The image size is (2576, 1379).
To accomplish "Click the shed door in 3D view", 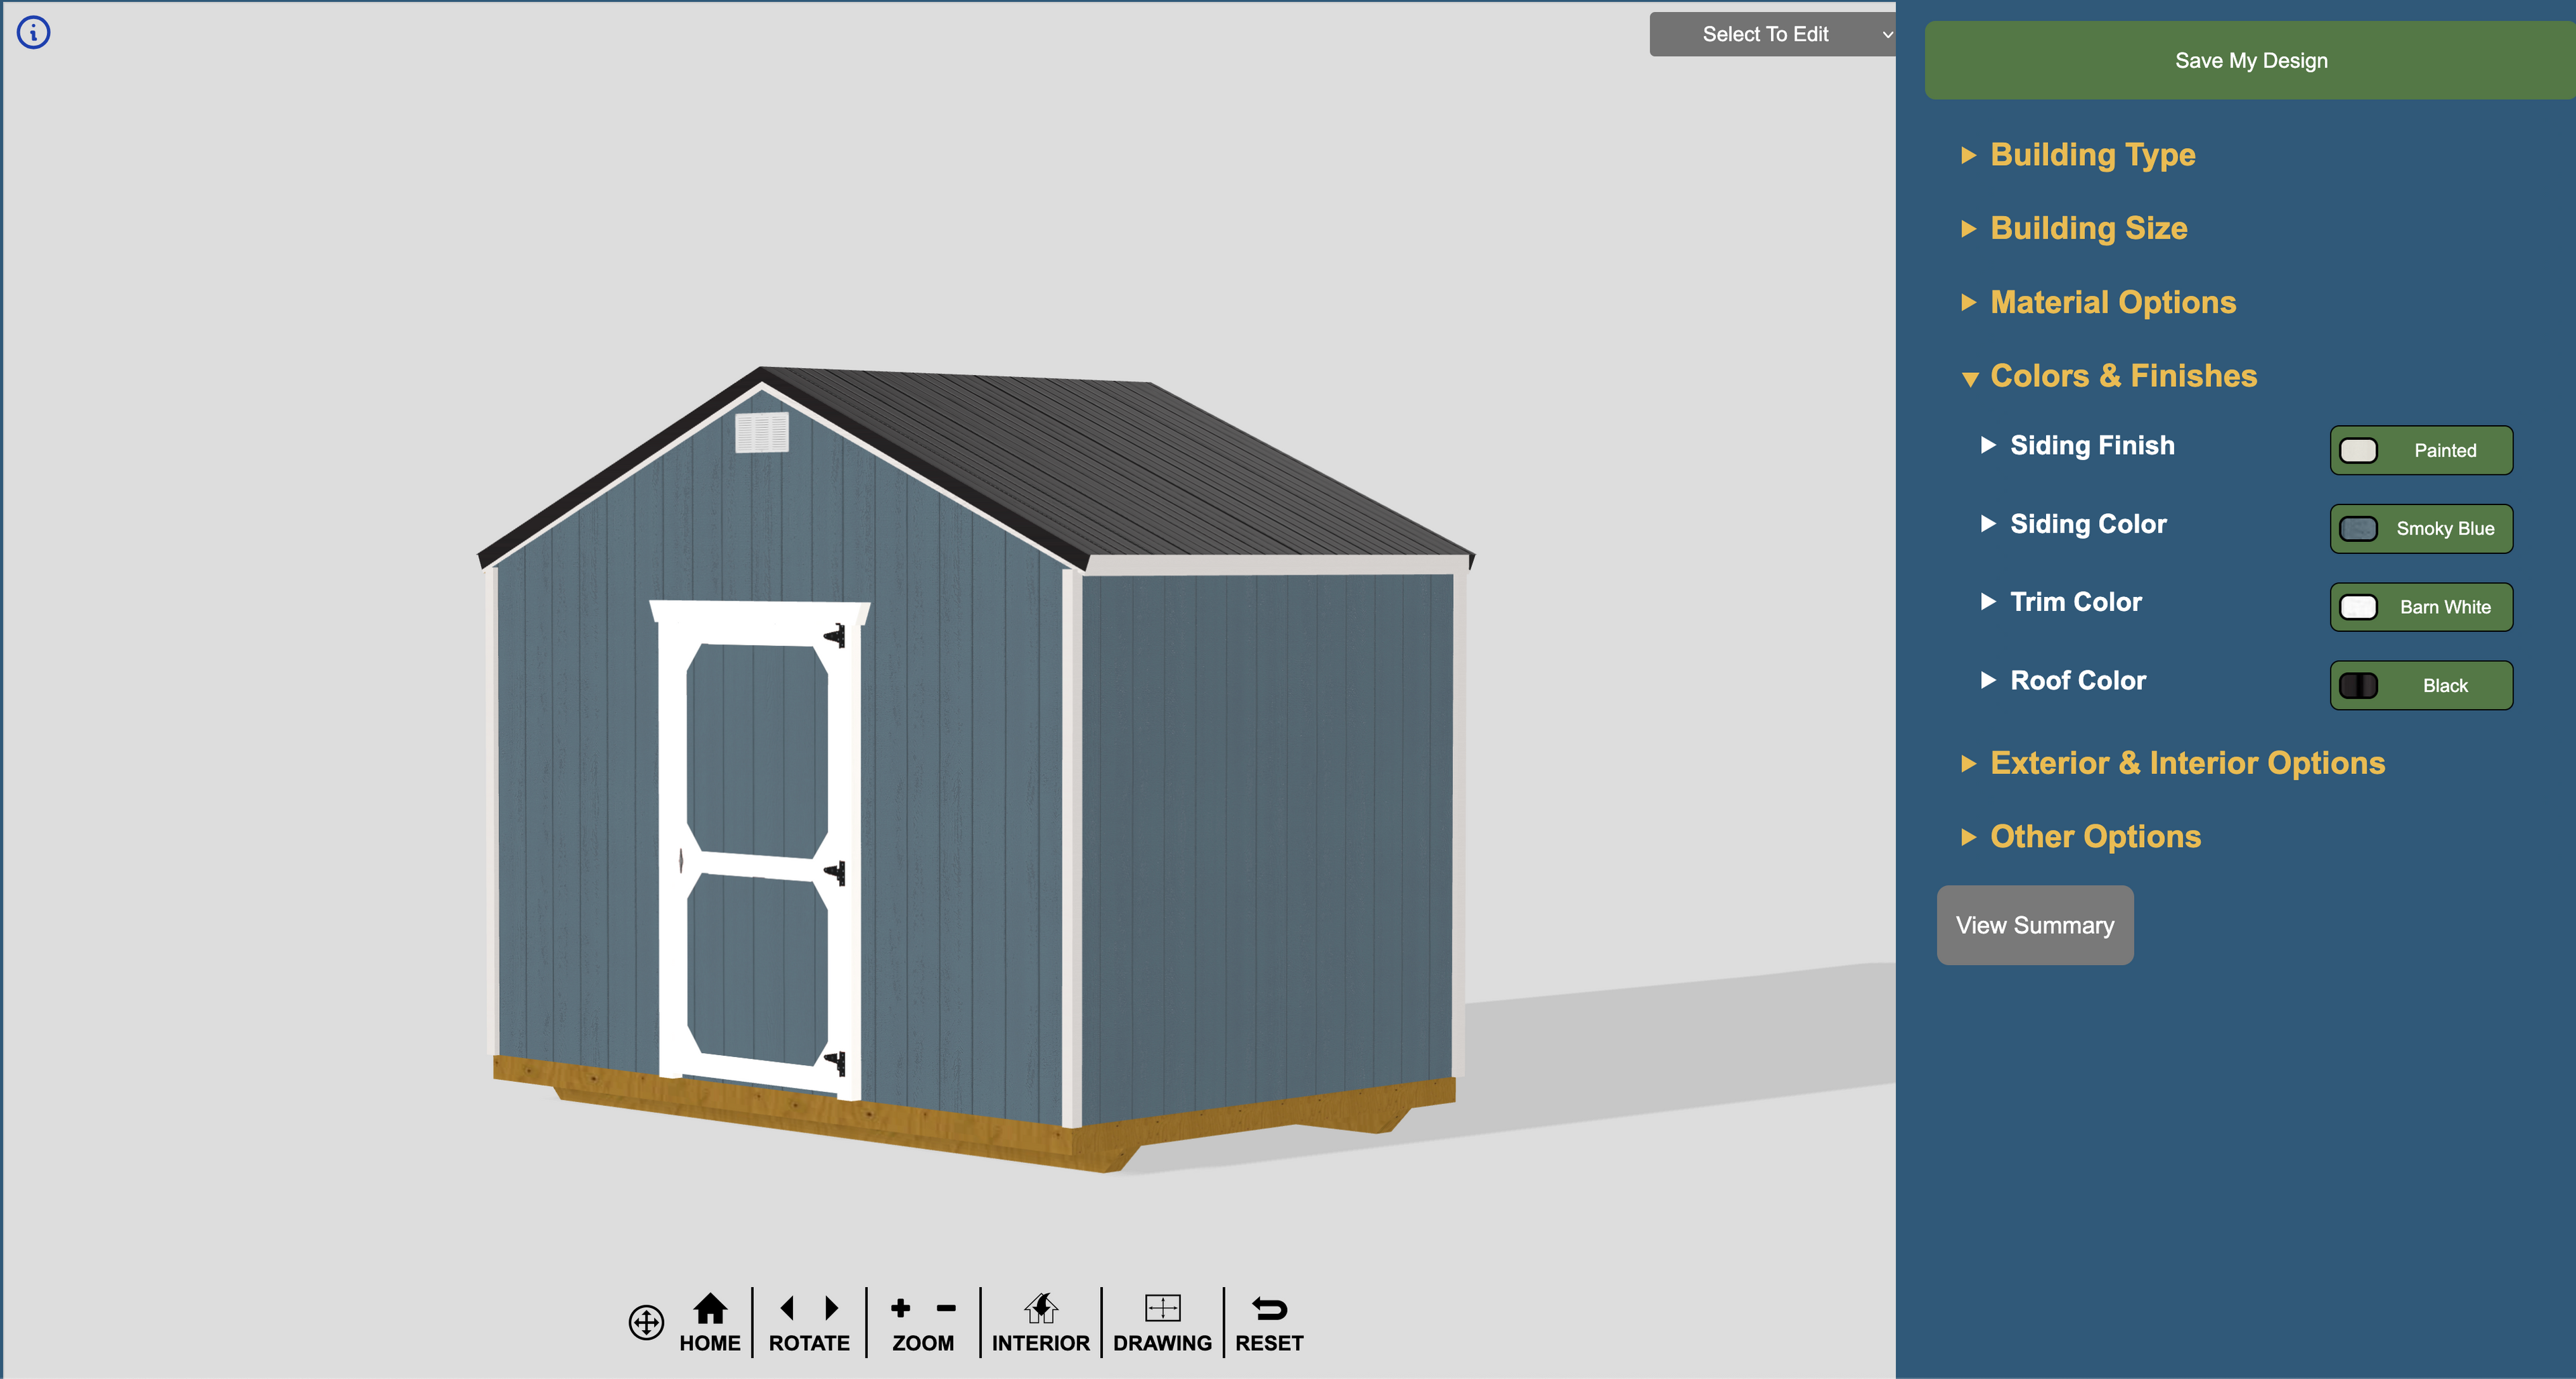I will (758, 850).
